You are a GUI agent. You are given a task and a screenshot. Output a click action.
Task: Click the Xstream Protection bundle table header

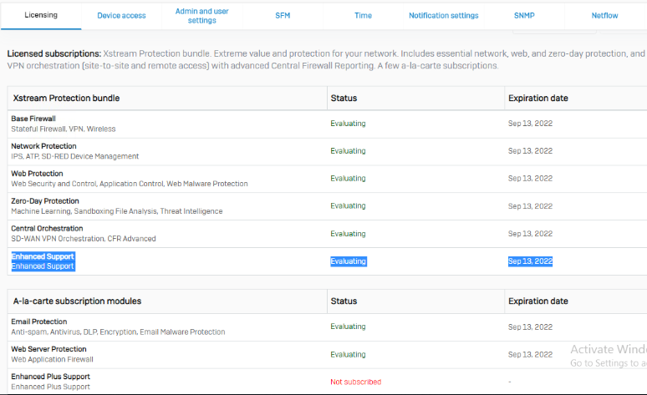coord(66,99)
